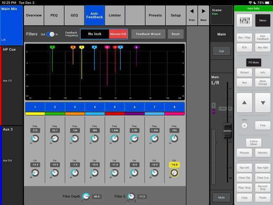Select the pink filter 8 marker on graph
The width and height of the screenshot is (273, 205).
click(107, 47)
